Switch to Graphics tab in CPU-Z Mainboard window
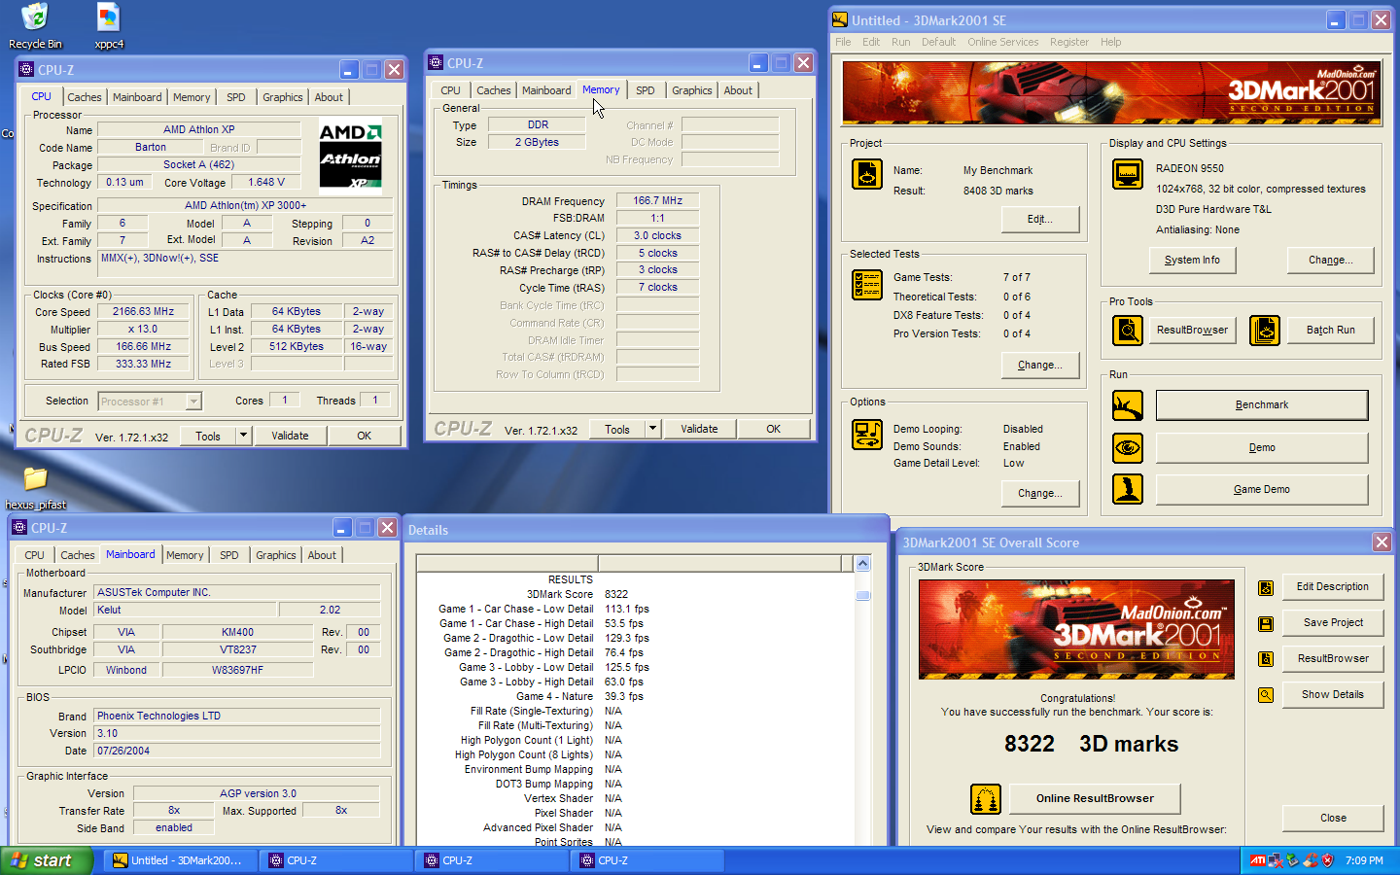 click(276, 555)
